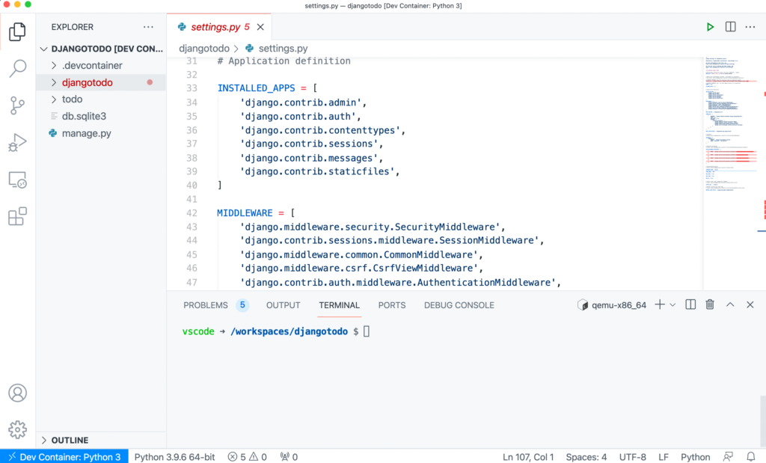Image resolution: width=766 pixels, height=463 pixels.
Task: Run the Python file with play icon
Action: (711, 27)
